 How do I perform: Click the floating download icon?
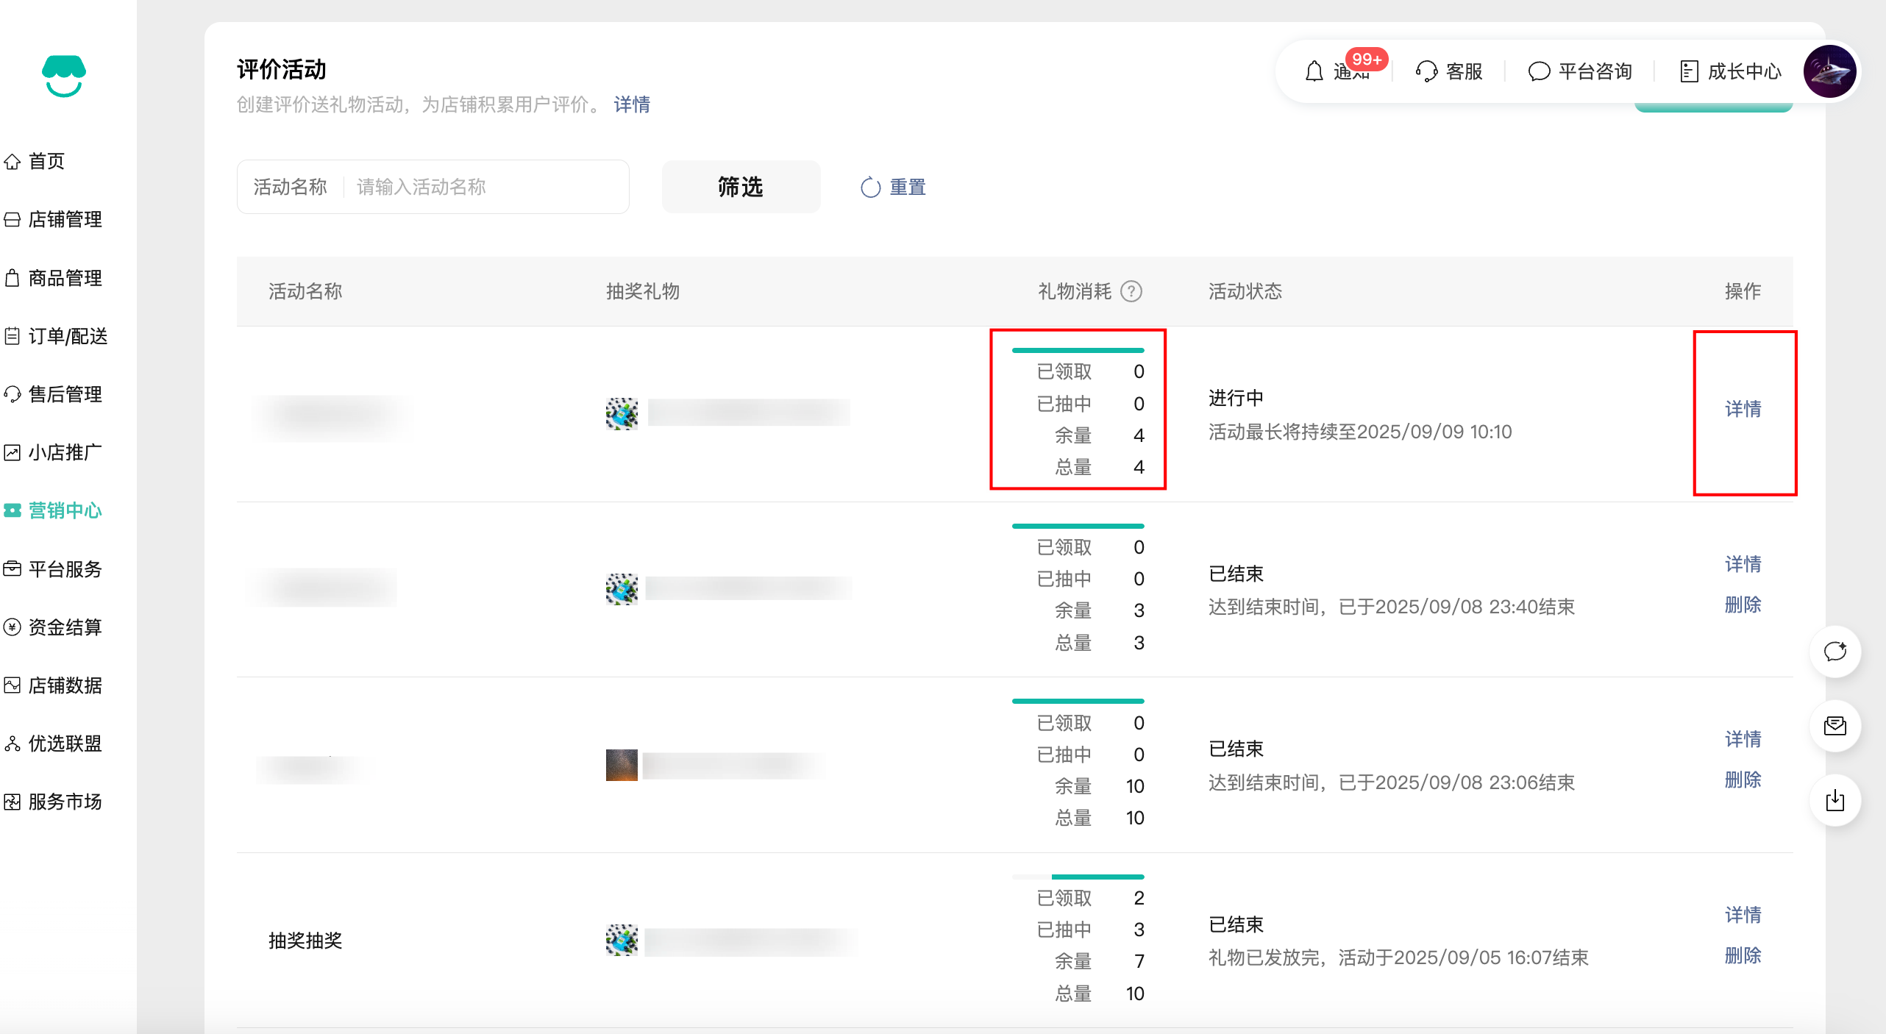click(x=1835, y=800)
